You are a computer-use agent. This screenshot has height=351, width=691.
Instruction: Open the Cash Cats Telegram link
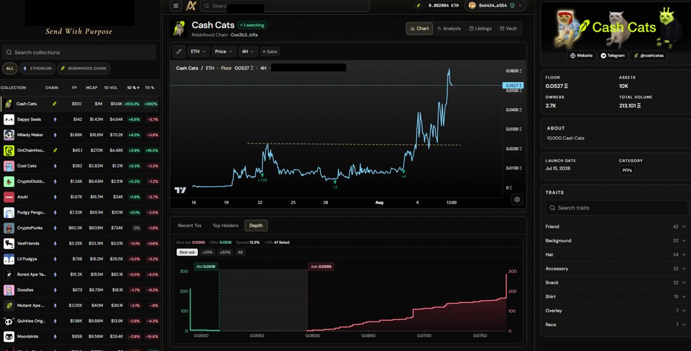pos(612,56)
